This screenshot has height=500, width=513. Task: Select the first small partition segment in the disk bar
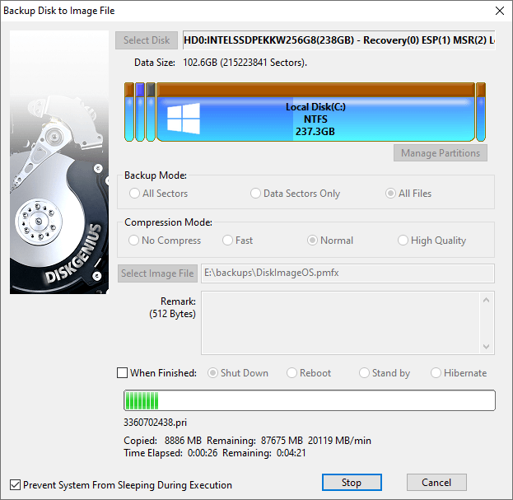point(129,112)
